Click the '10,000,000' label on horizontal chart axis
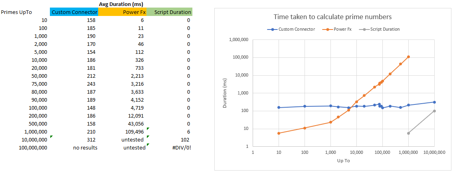Screen dimensions: 457x173 [x=434, y=152]
